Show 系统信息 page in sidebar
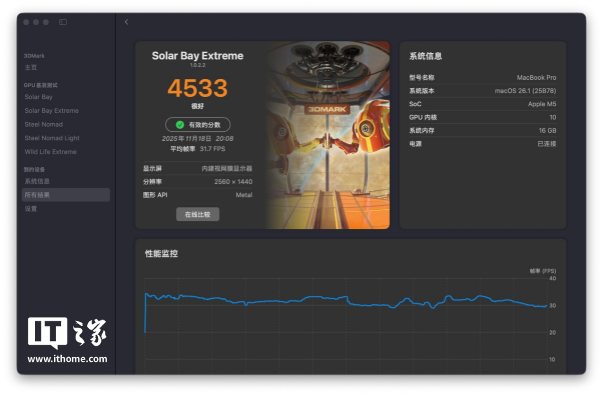The image size is (601, 395). click(37, 181)
